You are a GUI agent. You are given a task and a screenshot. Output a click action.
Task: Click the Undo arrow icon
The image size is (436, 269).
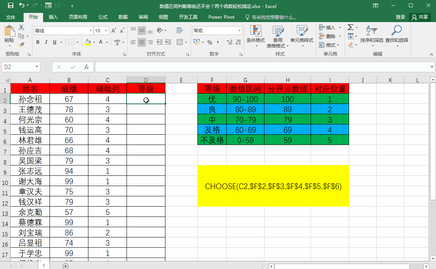(x=22, y=5)
